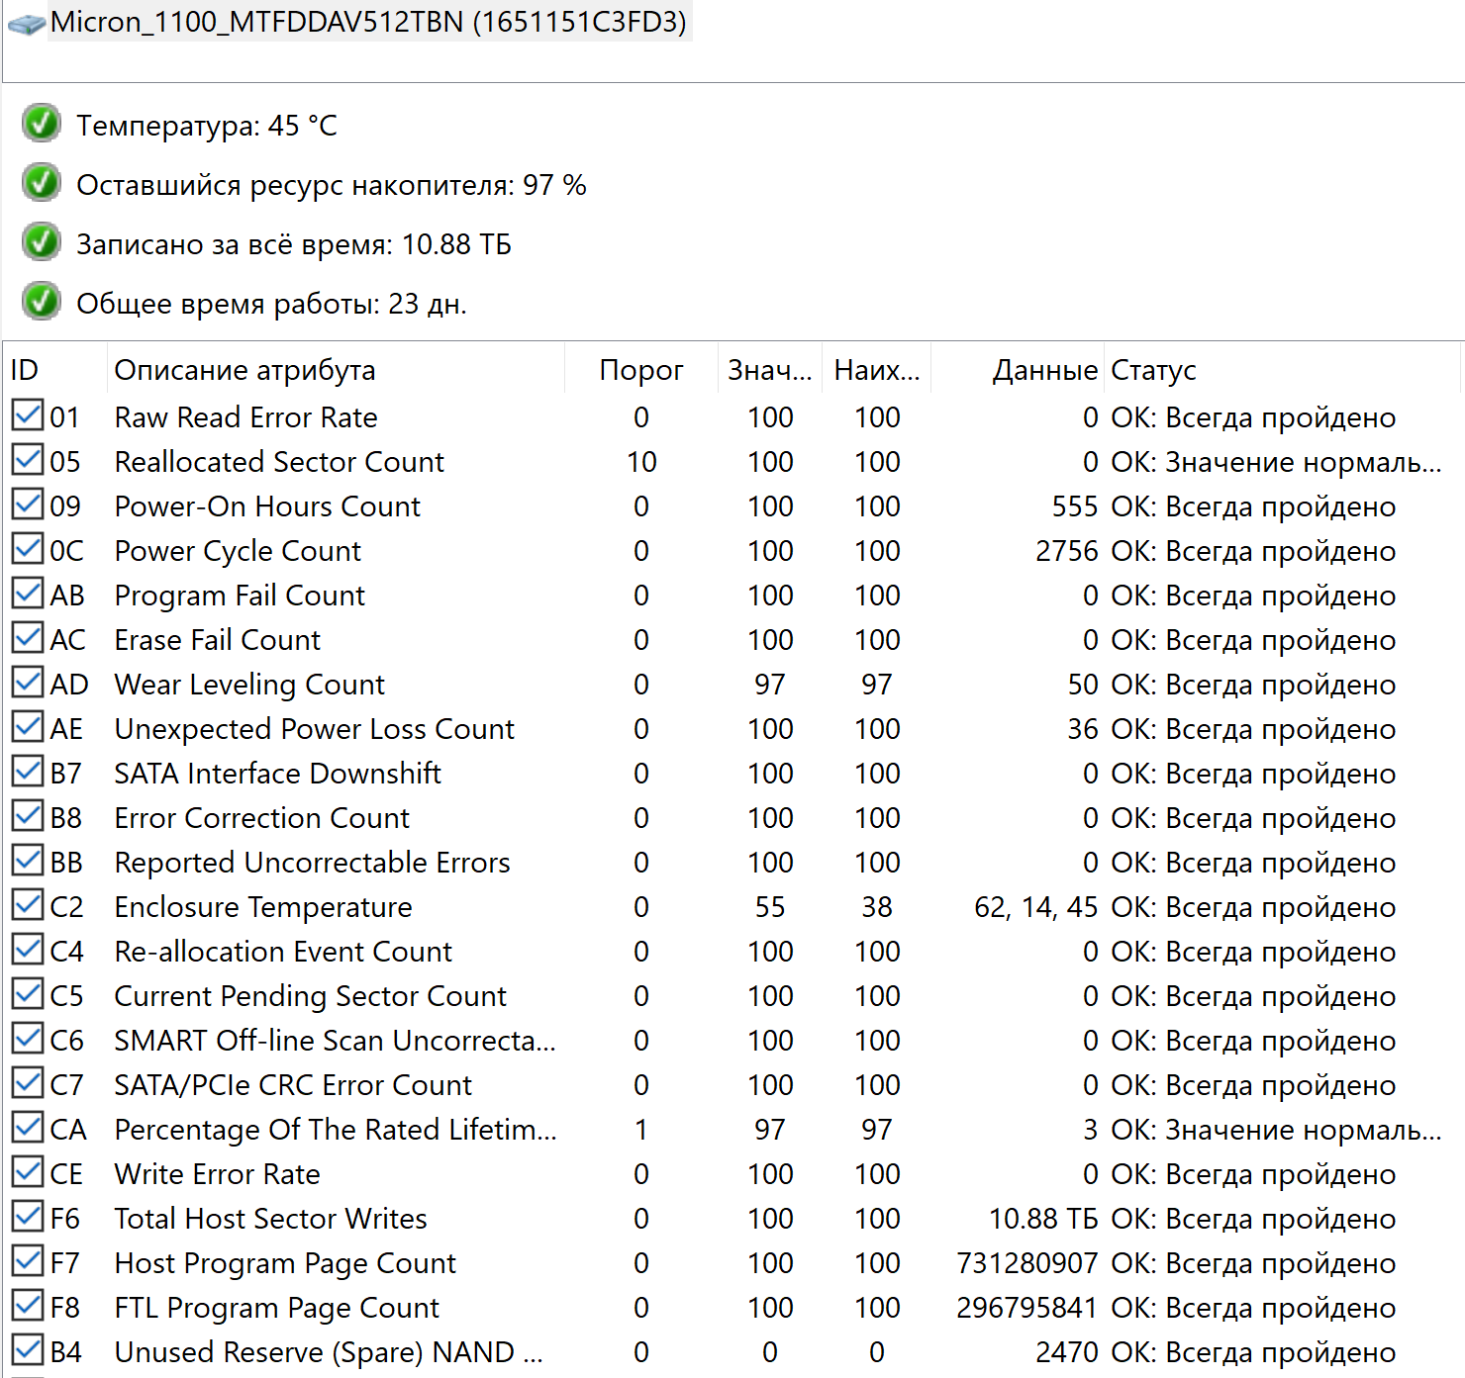Click data value 10.88 ТБ in F6 row
The image size is (1465, 1378).
pyautogui.click(x=1043, y=1219)
